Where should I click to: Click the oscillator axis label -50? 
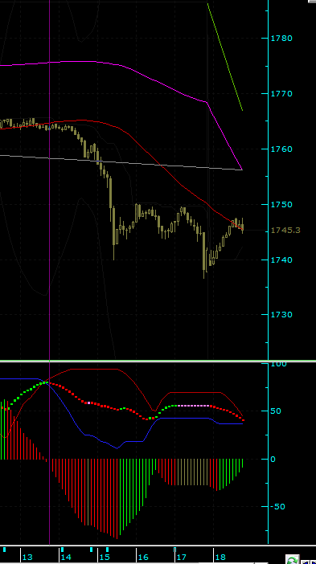click(277, 506)
